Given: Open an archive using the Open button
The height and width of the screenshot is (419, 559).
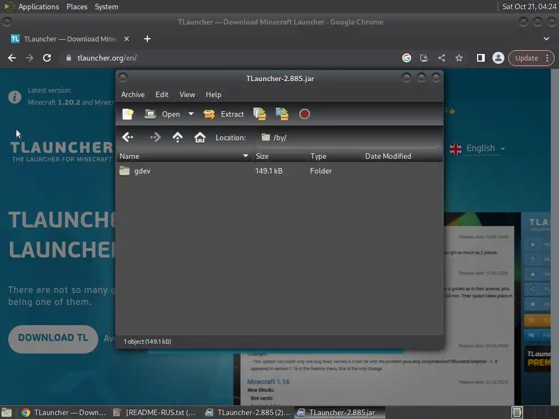Looking at the screenshot, I should pos(162,114).
